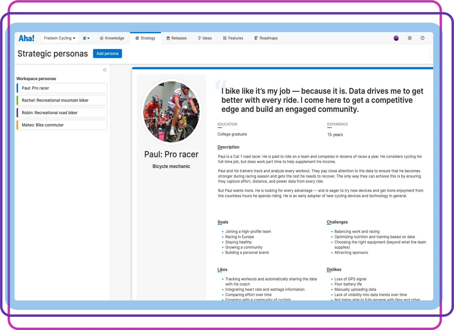Click the 15 years experience value
454x330 pixels.
point(335,135)
